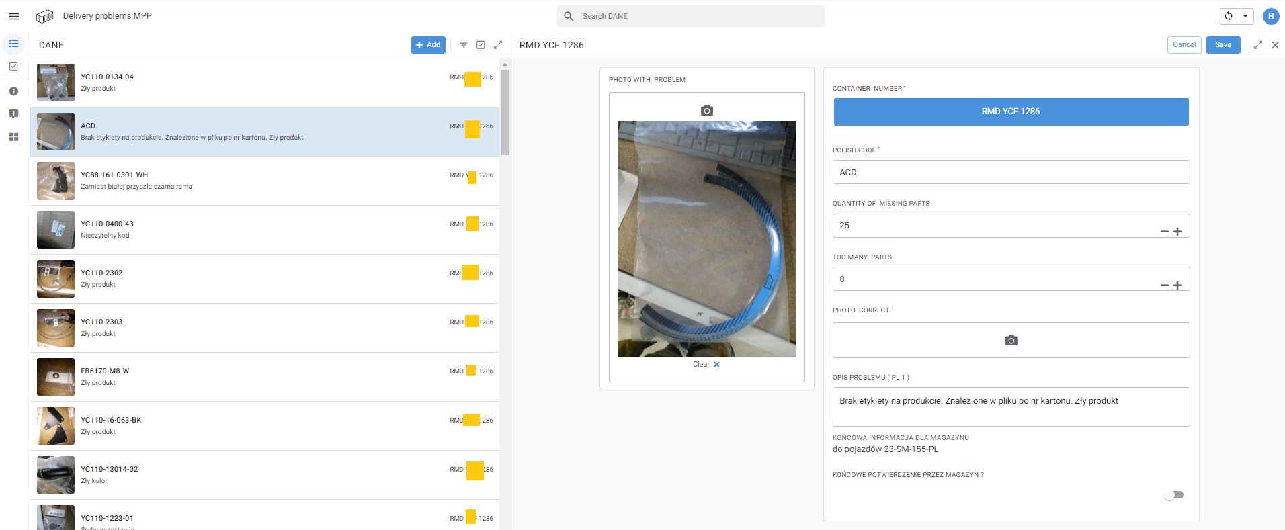Increase quantity of missing parts
The width and height of the screenshot is (1285, 530).
(x=1177, y=232)
